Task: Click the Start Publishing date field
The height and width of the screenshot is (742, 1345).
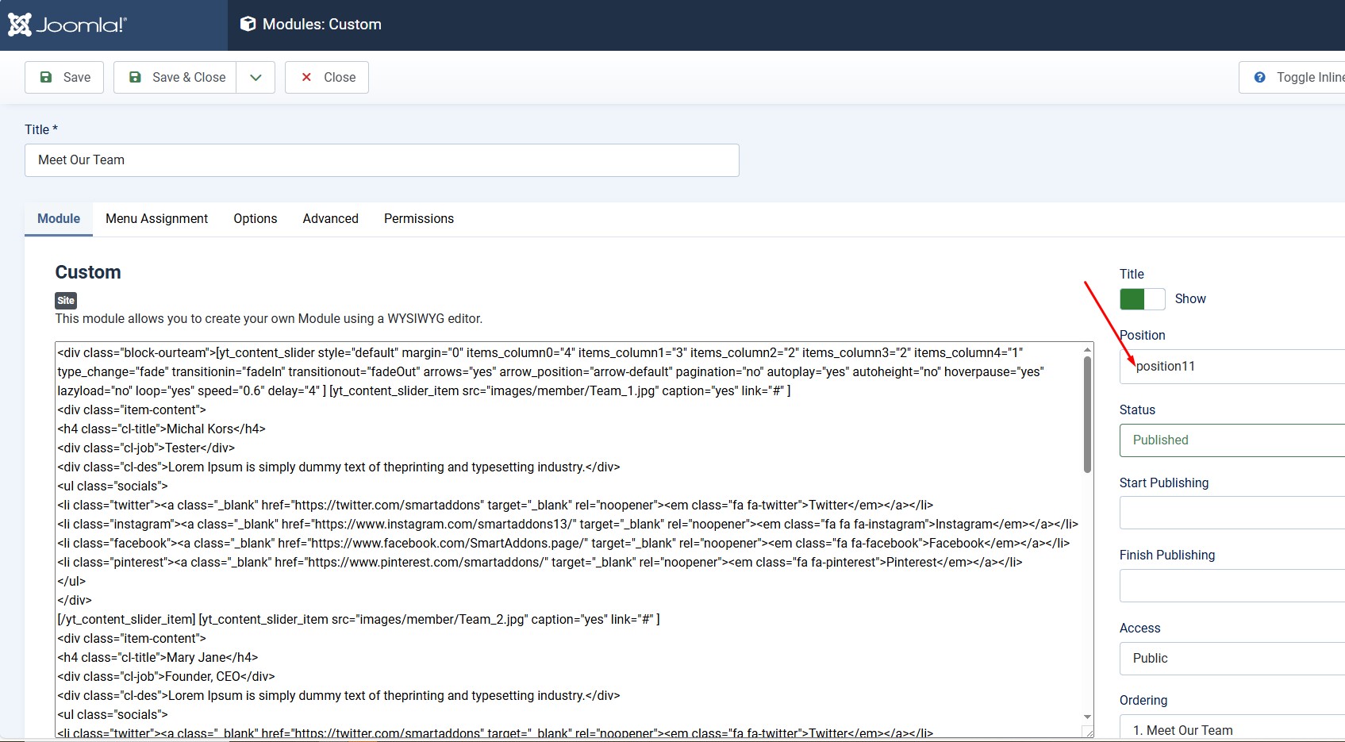Action: (1232, 513)
